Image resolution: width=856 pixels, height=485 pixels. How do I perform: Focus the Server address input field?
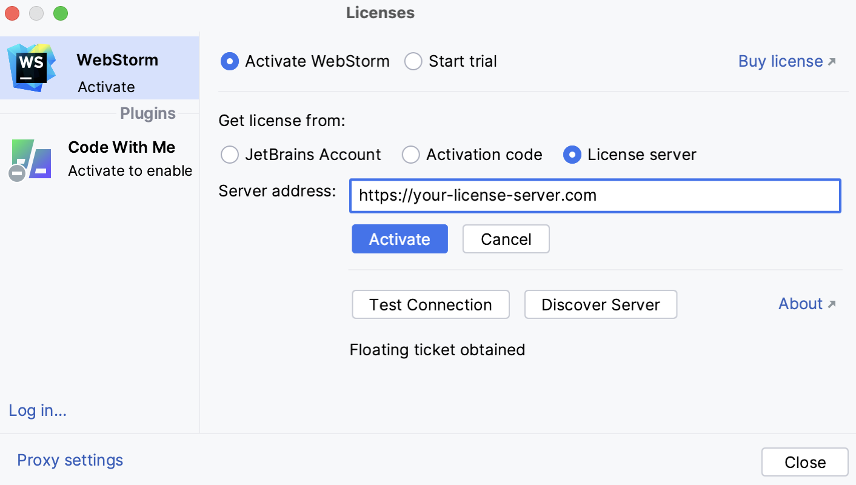click(x=595, y=195)
